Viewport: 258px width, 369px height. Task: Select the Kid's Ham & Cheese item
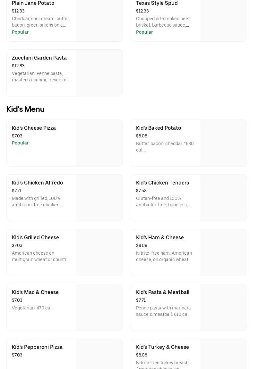pos(160,238)
